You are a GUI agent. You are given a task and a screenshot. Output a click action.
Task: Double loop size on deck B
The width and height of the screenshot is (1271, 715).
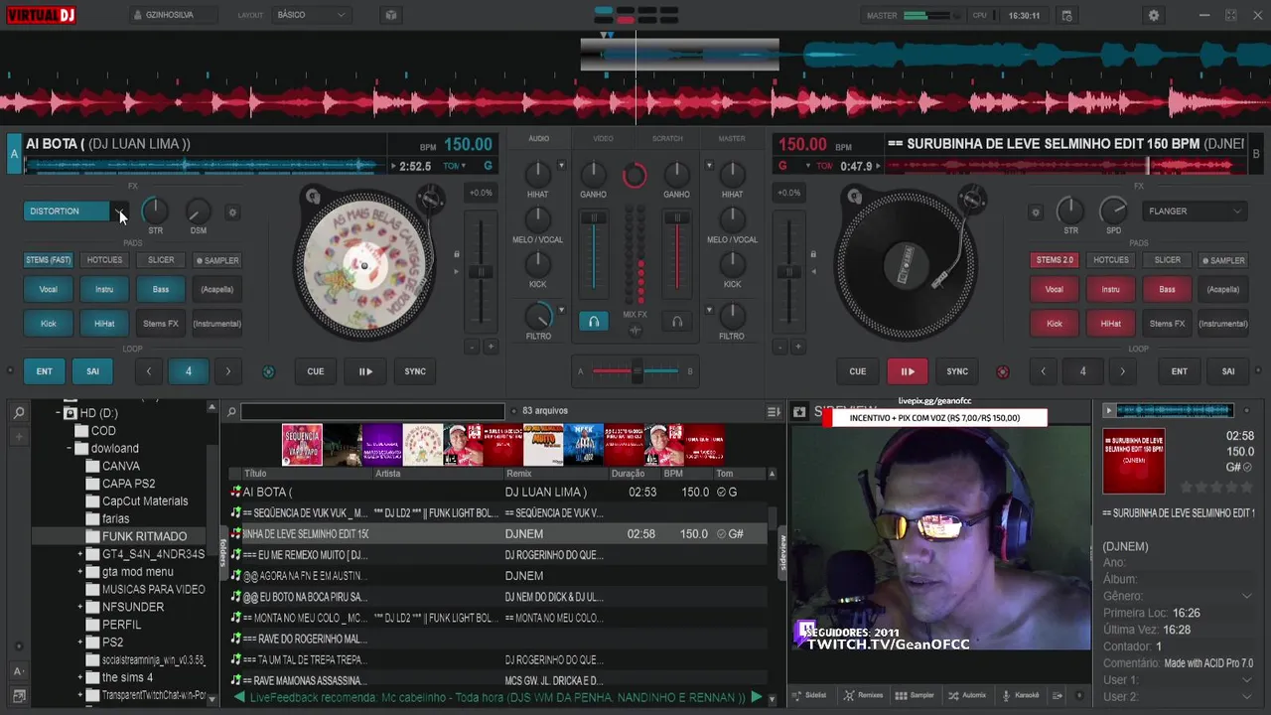(x=1122, y=371)
